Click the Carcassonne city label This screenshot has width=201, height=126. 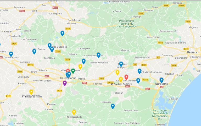point(68,78)
